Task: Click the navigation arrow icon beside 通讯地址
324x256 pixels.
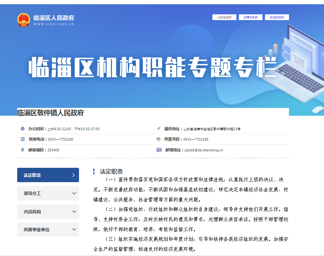Action: pyautogui.click(x=158, y=129)
